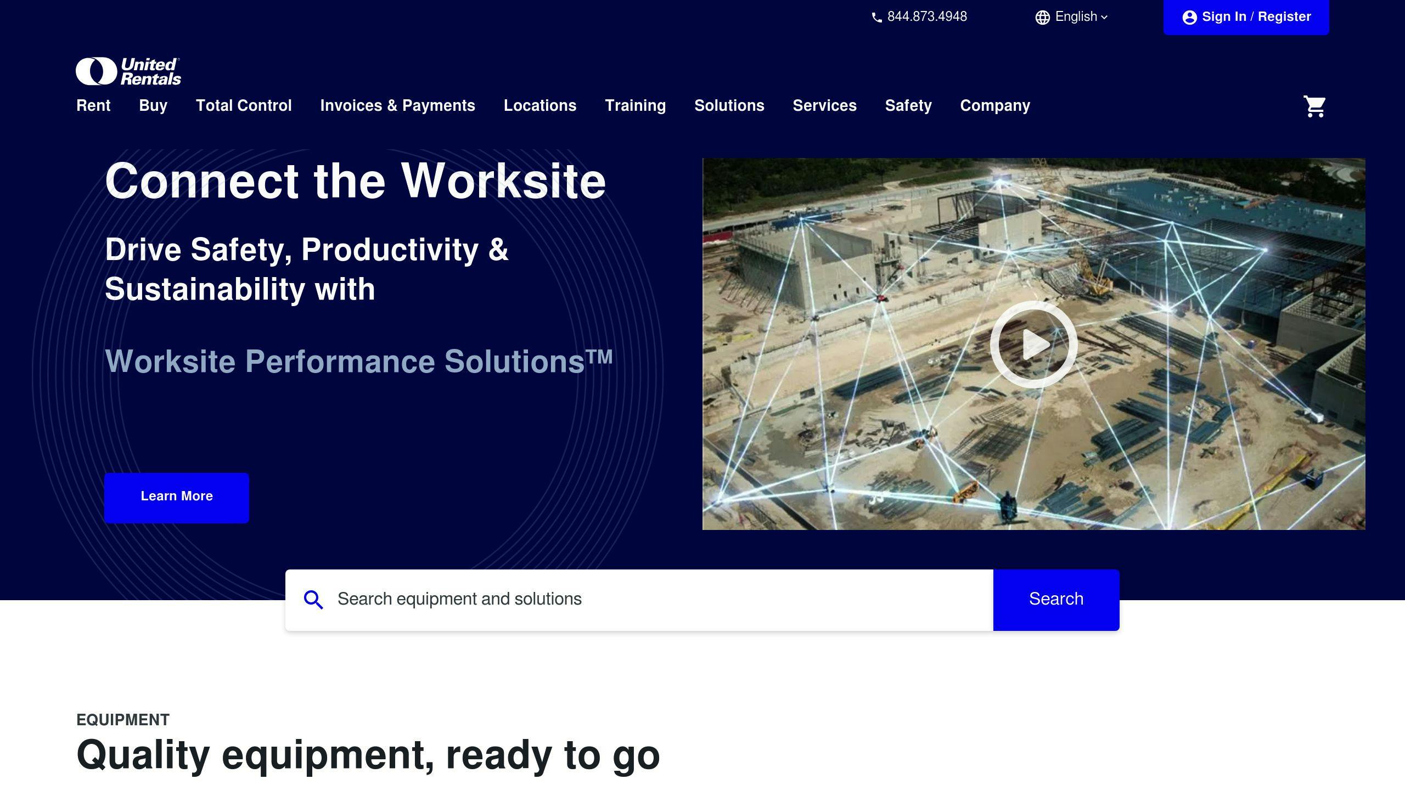Play the worksite video
This screenshot has width=1405, height=790.
(x=1034, y=344)
